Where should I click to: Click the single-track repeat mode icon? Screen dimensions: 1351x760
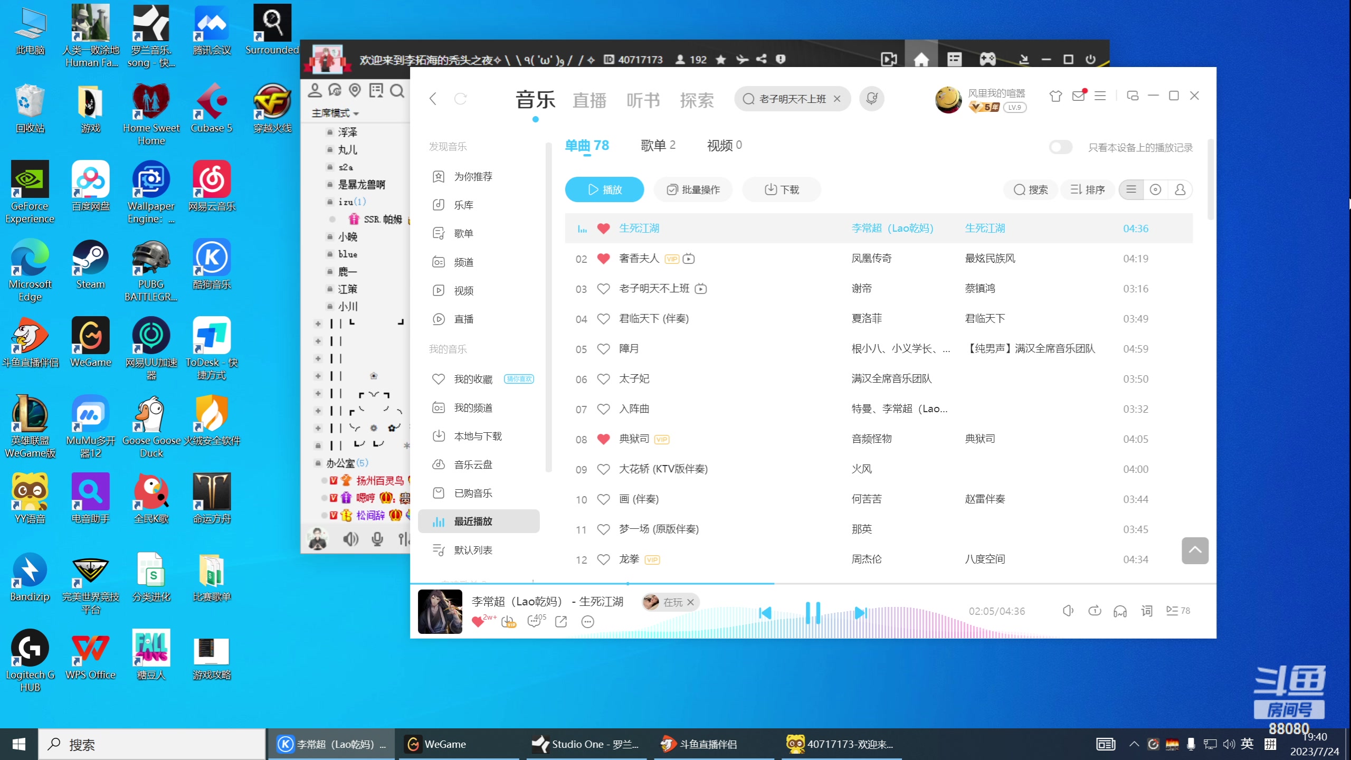(1095, 611)
